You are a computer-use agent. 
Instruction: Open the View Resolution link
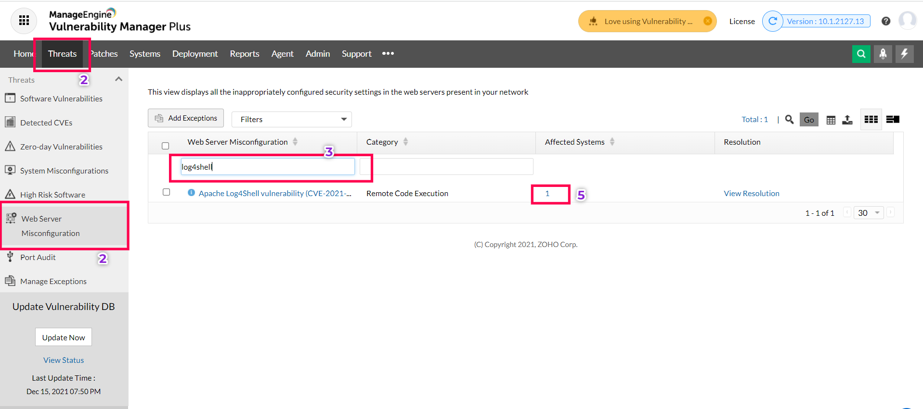752,193
